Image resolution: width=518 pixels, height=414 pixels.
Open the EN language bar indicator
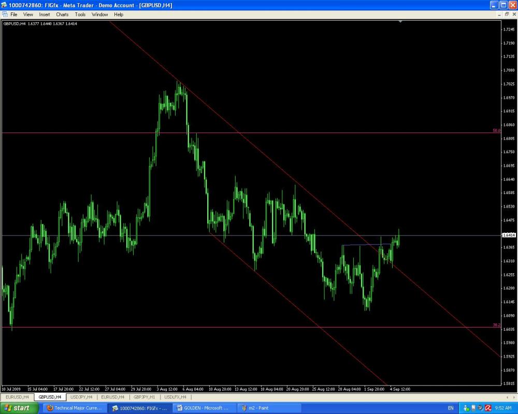point(451,408)
